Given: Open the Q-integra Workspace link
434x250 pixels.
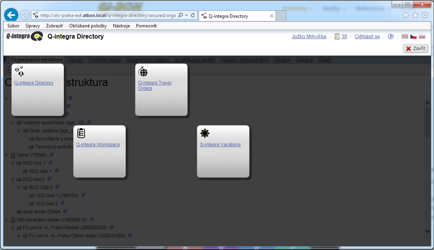Looking at the screenshot, I should pos(98,144).
